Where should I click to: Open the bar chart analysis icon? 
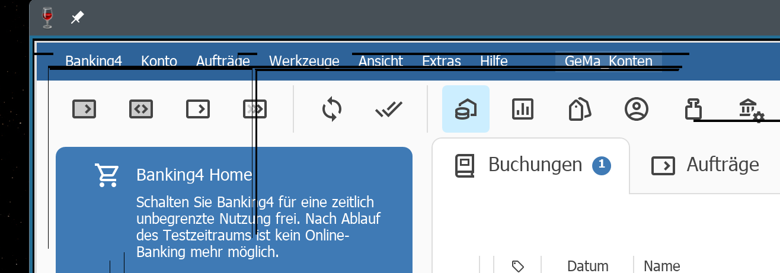tap(523, 109)
